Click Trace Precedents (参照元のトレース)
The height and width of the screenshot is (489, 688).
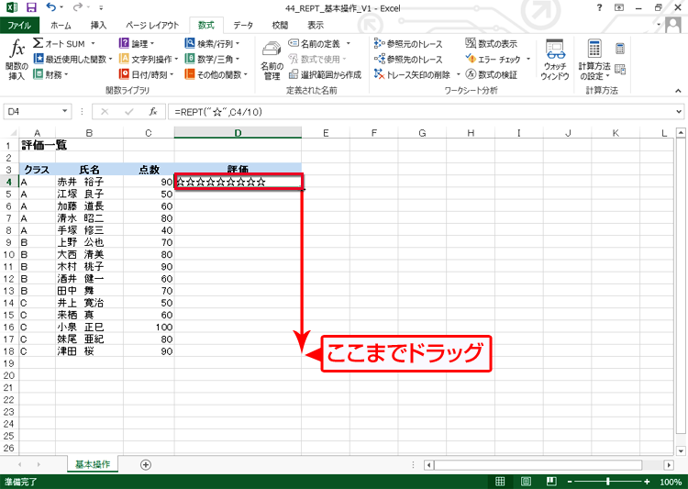[x=408, y=43]
